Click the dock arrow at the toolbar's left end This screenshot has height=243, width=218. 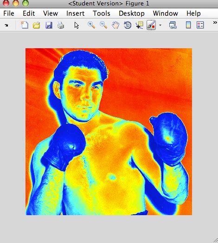tap(6, 25)
